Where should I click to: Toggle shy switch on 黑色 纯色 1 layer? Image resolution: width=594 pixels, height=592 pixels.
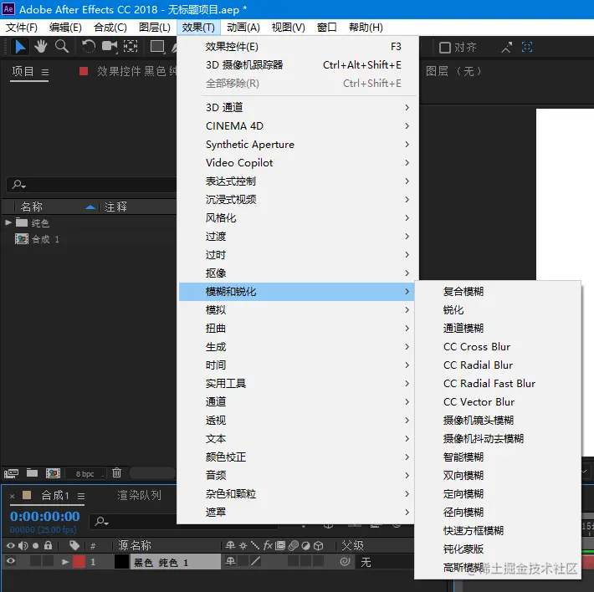coord(230,561)
